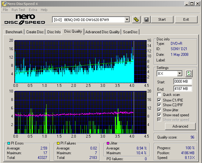Click the Nero DiscSpeed title bar icon
Image resolution: width=202 pixels, height=163 pixels.
click(4, 4)
